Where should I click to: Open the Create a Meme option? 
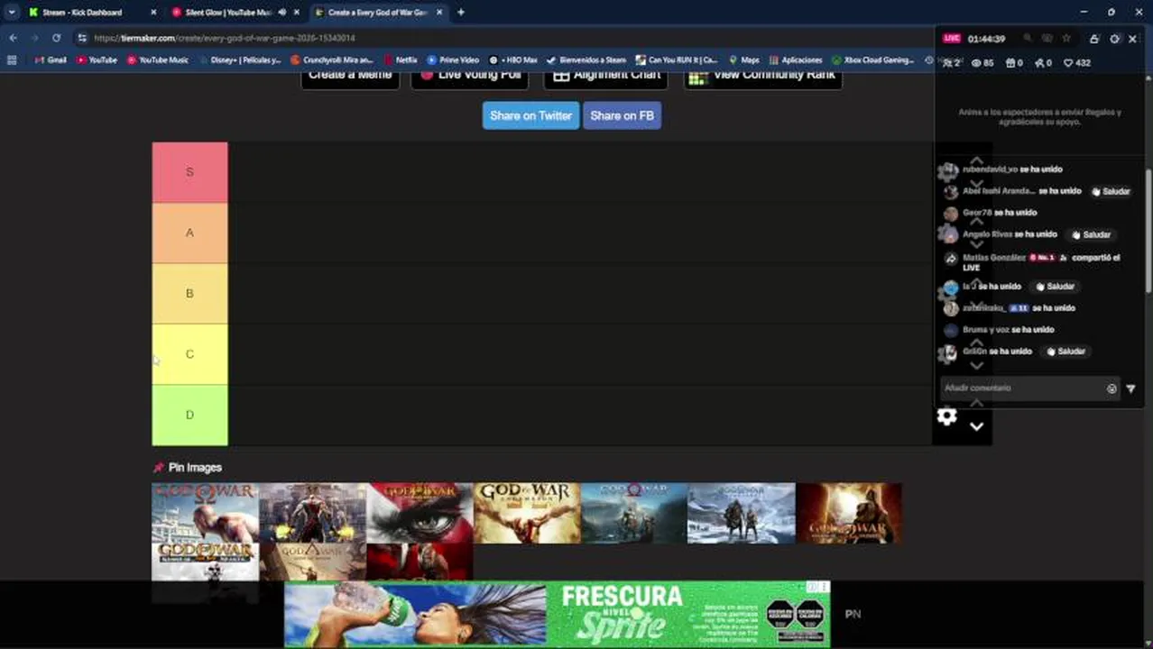(350, 76)
